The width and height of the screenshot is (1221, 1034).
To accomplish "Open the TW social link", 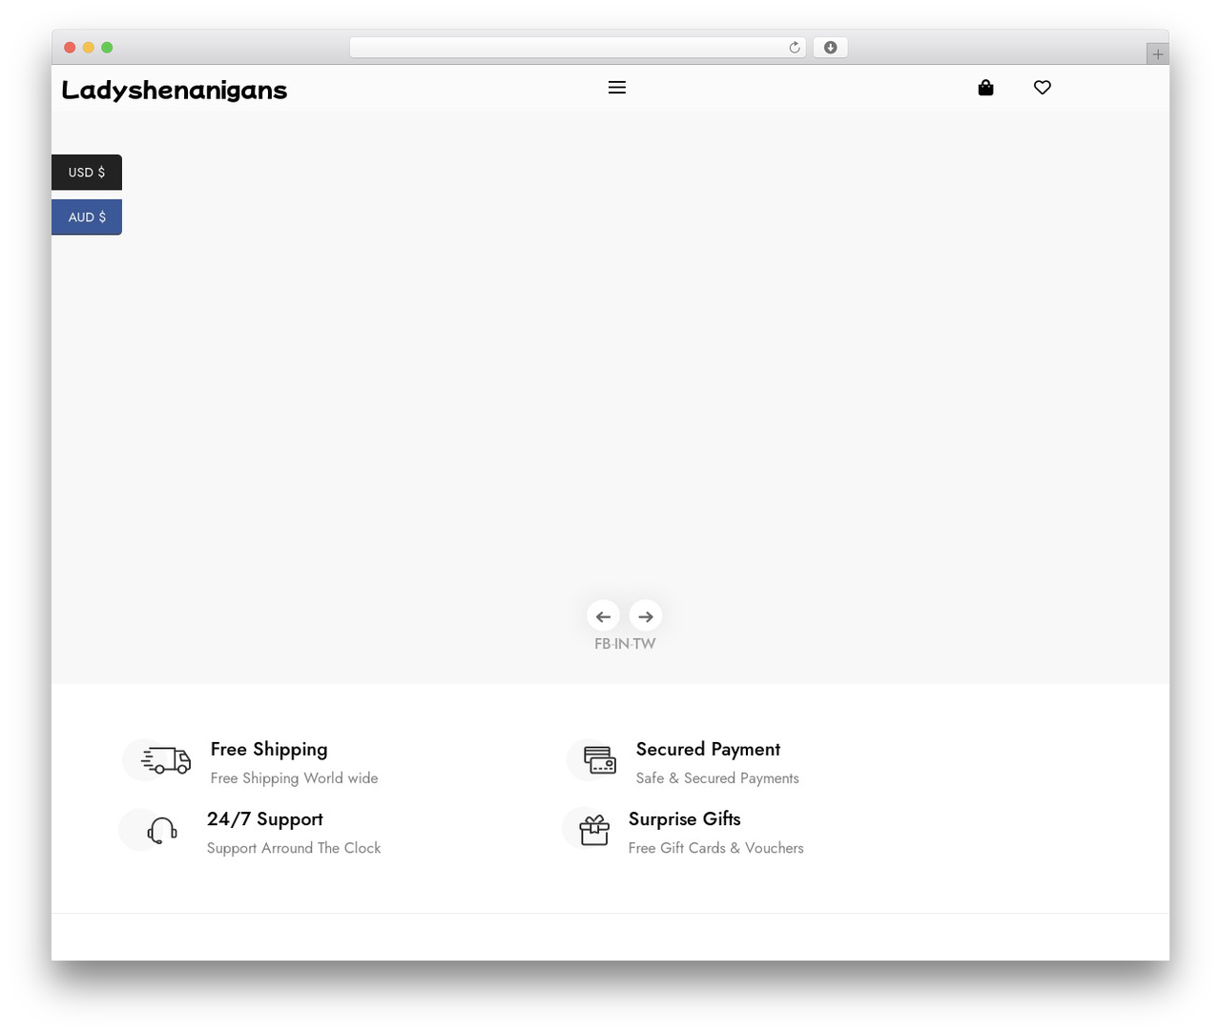I will pos(645,644).
